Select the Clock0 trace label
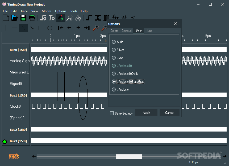The height and width of the screenshot is (166, 229). (15, 106)
